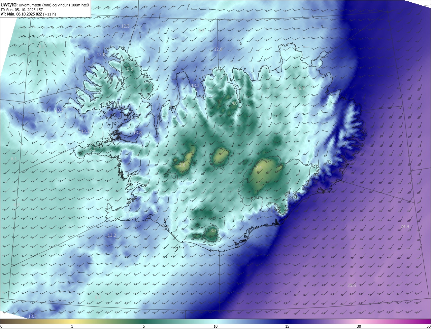The image size is (431, 329).
Task: Click the 9.5 value label
Action: coord(202,31)
